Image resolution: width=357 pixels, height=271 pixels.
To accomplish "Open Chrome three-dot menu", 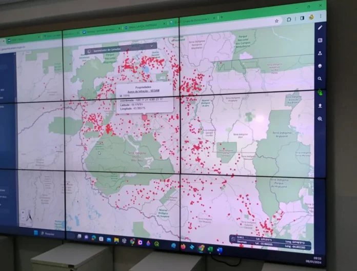I will coord(320,16).
